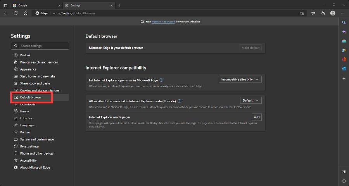Click 'Microsoft Edge is your default browser' text

click(x=116, y=48)
